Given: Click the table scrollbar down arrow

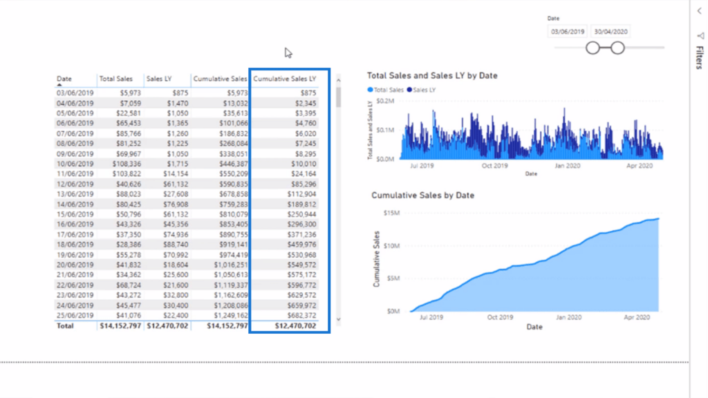Looking at the screenshot, I should click(x=338, y=319).
